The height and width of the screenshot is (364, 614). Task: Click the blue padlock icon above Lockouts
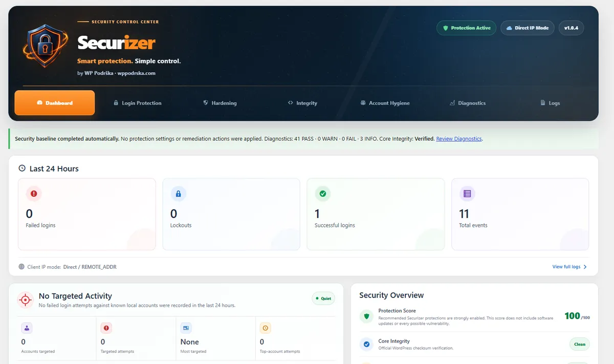tap(178, 194)
